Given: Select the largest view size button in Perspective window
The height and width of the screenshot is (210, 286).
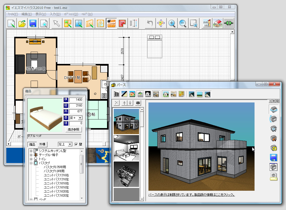Looking at the screenshot, I should (277, 101).
